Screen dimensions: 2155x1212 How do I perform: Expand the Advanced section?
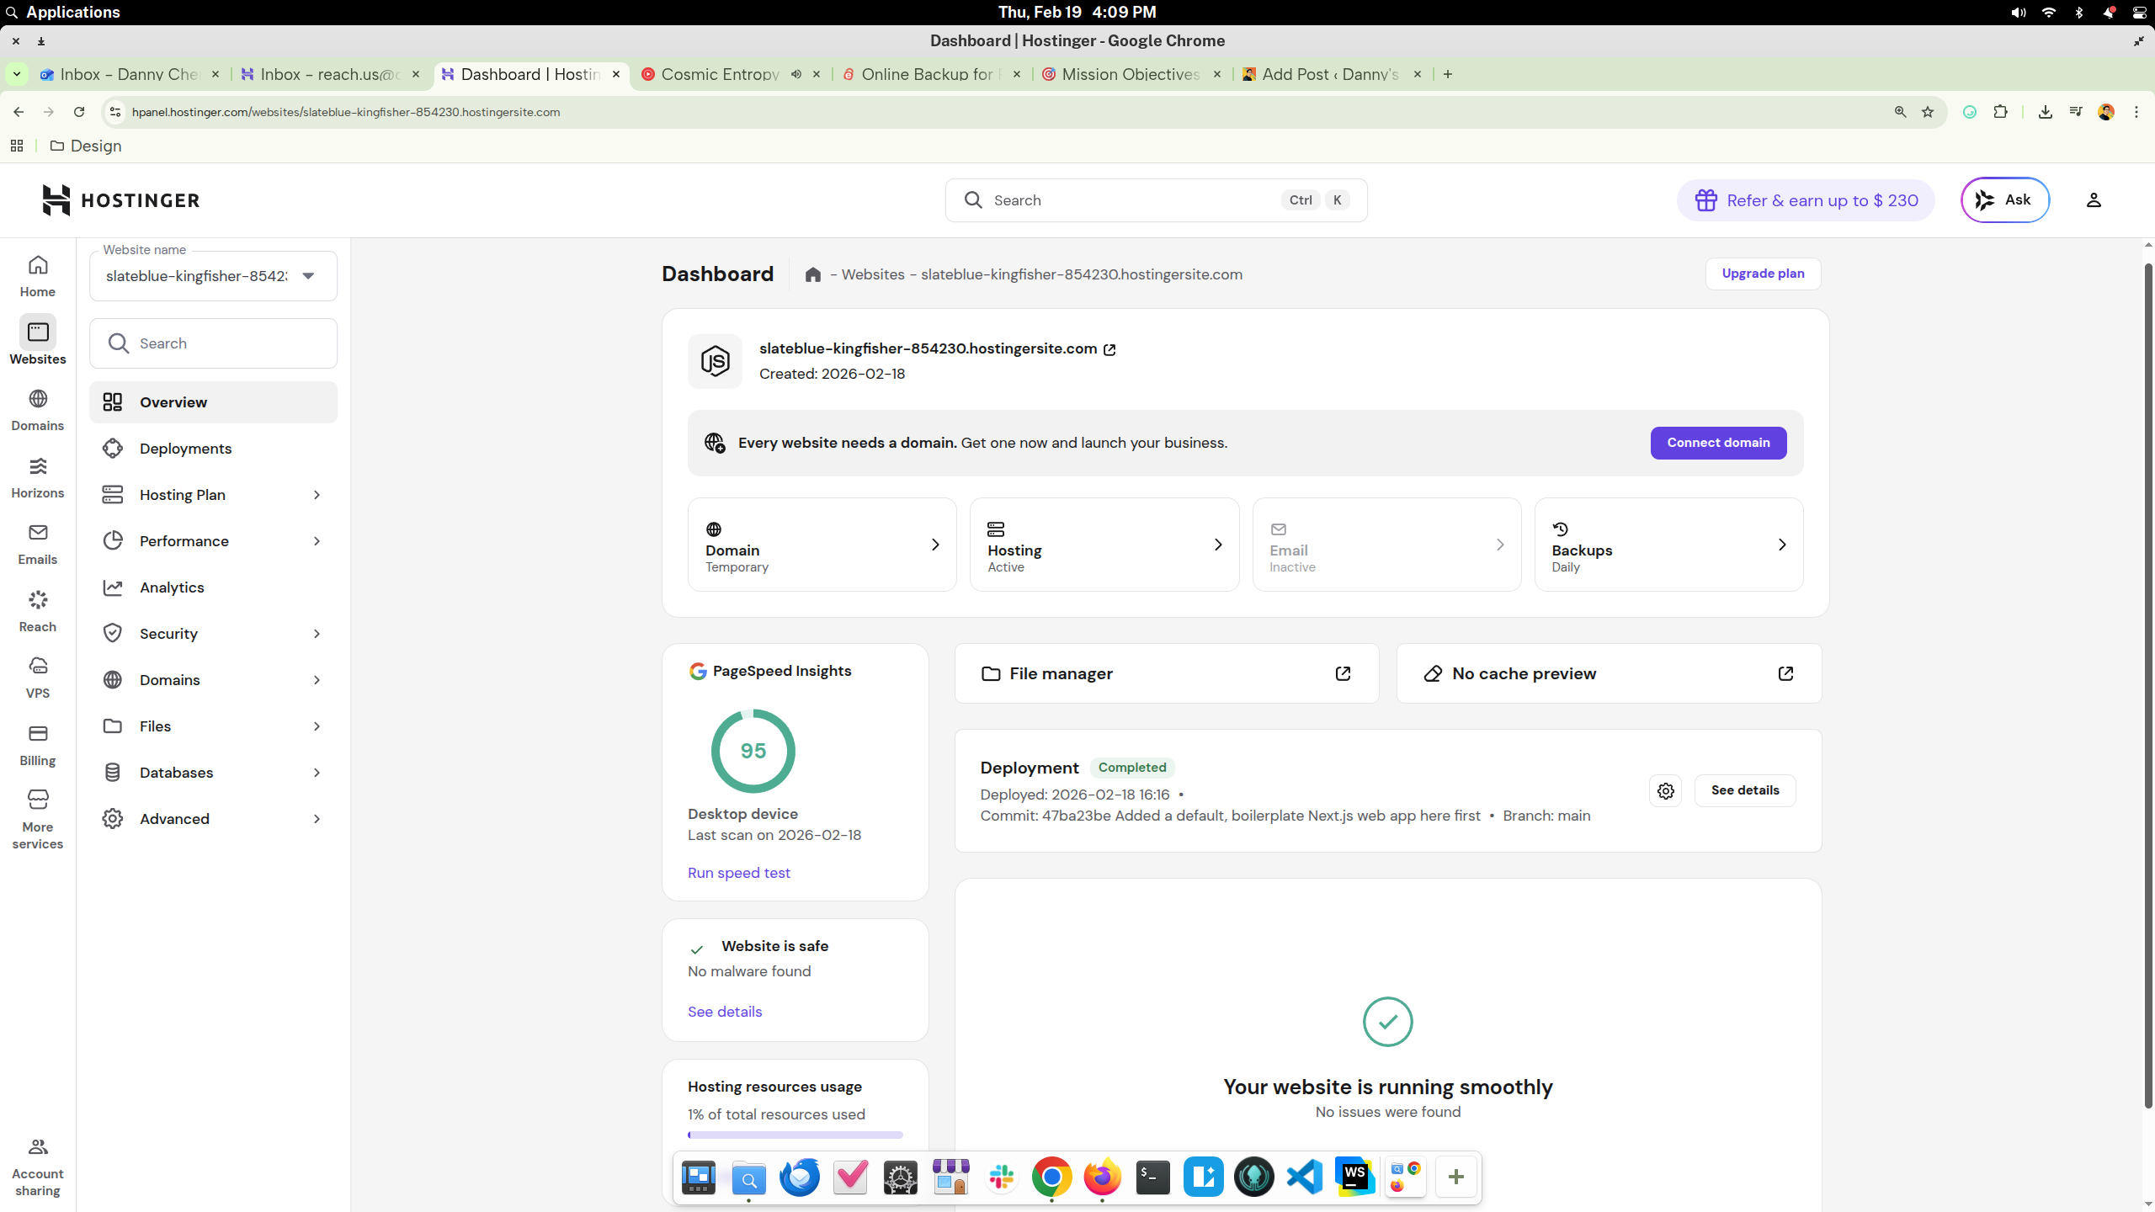coord(212,817)
